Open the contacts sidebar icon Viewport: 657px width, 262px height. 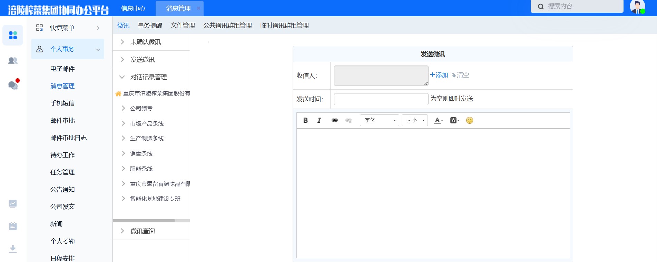click(x=13, y=61)
